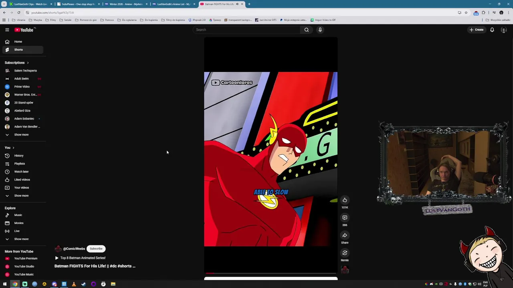Focus the YouTube search field
The width and height of the screenshot is (513, 288).
pyautogui.click(x=246, y=30)
